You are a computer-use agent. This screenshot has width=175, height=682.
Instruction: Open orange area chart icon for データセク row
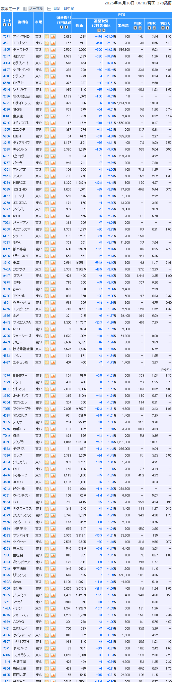[x=53, y=50]
